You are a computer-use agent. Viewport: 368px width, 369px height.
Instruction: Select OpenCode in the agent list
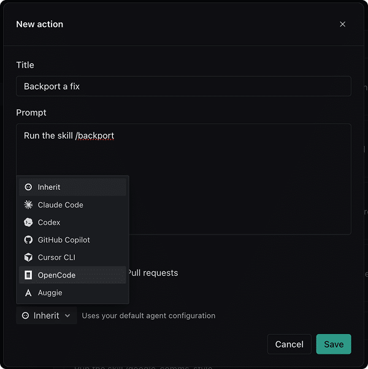(72, 275)
